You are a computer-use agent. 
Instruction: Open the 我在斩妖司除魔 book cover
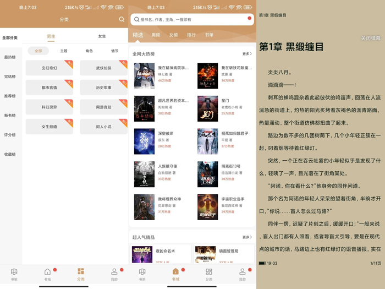point(208,76)
